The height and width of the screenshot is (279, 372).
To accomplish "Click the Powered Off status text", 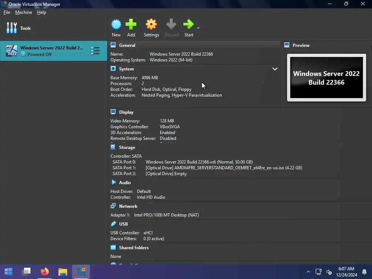I will click(x=39, y=54).
